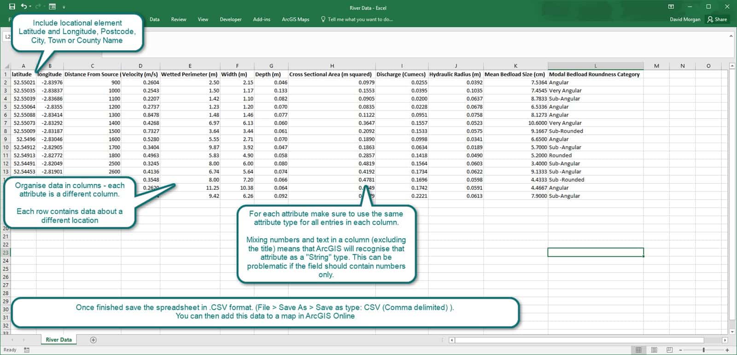Click the form icon in quick access toolbar
This screenshot has width=737, height=355.
coord(52,6)
